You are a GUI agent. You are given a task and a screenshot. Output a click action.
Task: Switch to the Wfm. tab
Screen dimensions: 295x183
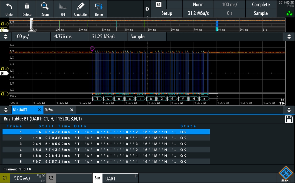[49, 110]
